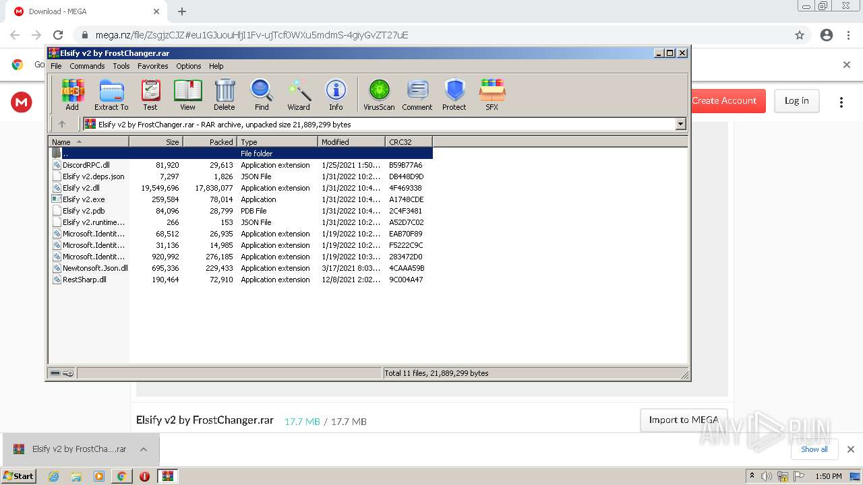Sort by the Name column header

point(88,142)
